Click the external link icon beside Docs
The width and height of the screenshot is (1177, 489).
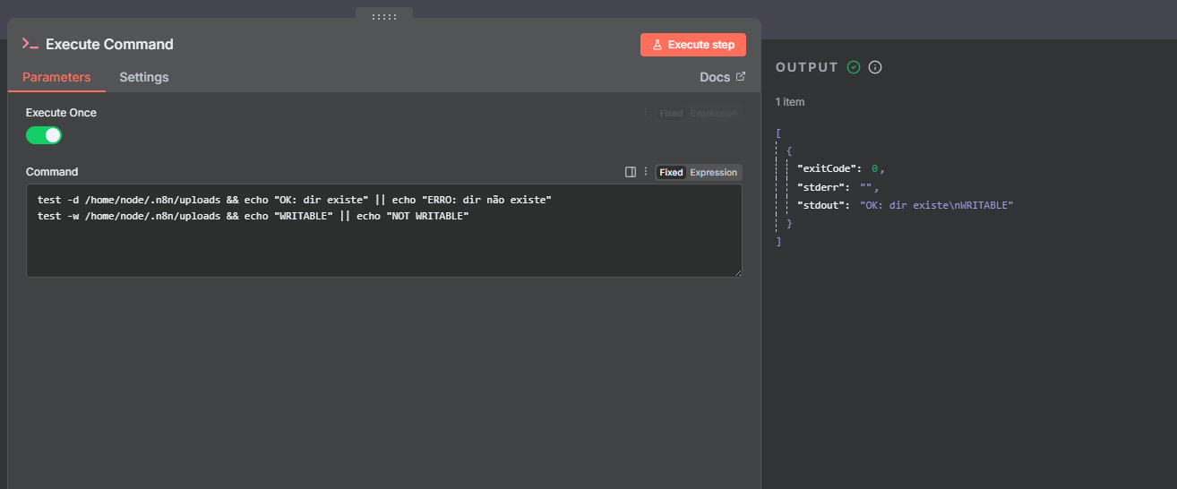[x=741, y=77]
